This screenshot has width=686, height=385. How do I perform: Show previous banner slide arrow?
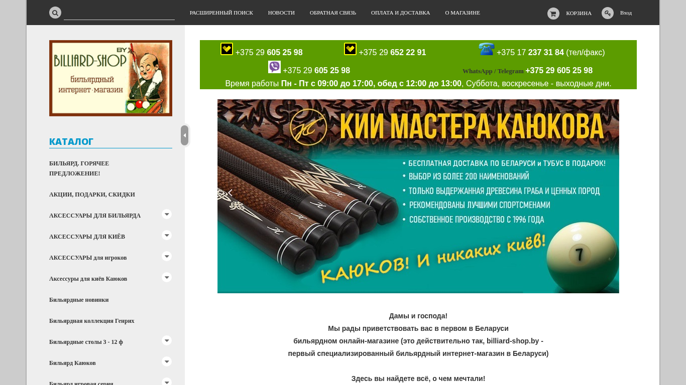pyautogui.click(x=231, y=193)
